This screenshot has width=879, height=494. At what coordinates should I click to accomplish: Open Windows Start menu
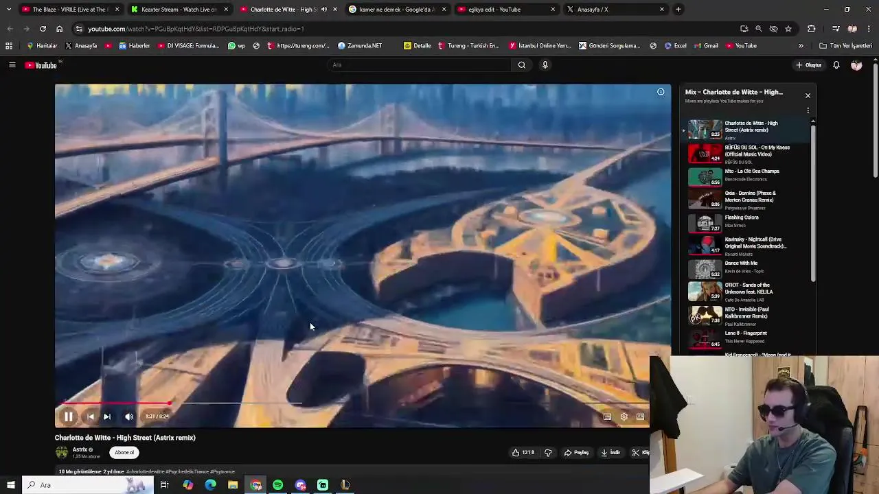pos(10,485)
